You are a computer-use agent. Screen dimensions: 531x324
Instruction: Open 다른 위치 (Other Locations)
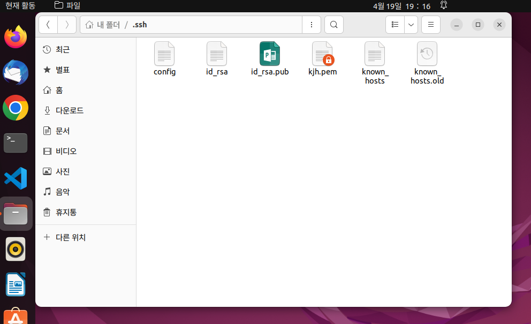(86, 237)
